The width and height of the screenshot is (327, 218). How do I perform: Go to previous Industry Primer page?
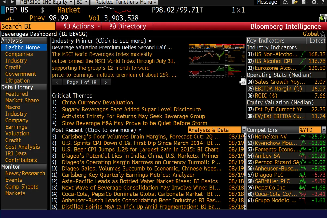pyautogui.click(x=57, y=82)
